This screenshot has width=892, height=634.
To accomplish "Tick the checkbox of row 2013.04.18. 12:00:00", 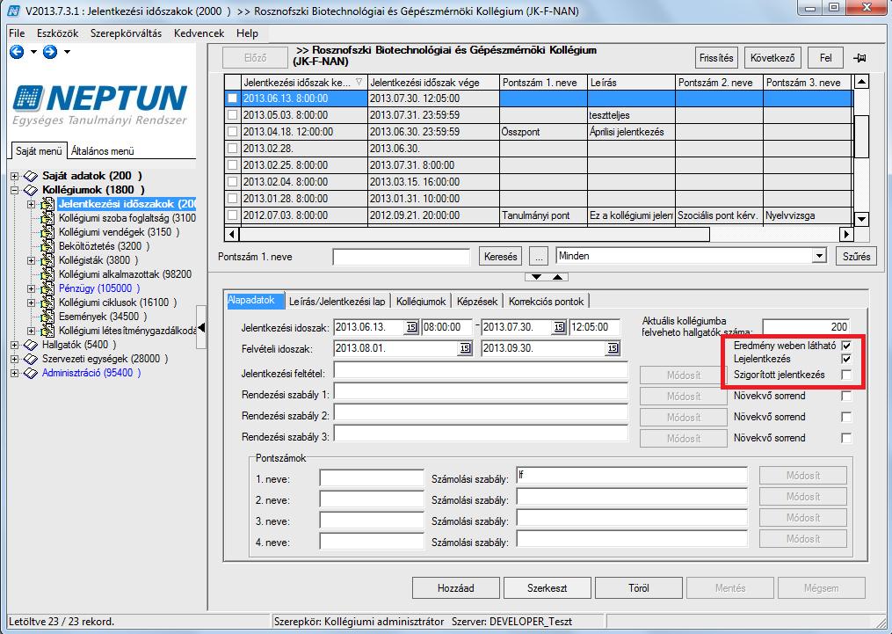I will [232, 132].
